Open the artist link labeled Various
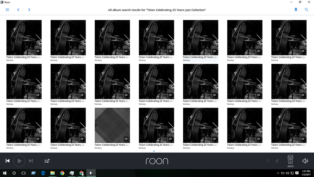This screenshot has width=314, height=177. click(10, 60)
